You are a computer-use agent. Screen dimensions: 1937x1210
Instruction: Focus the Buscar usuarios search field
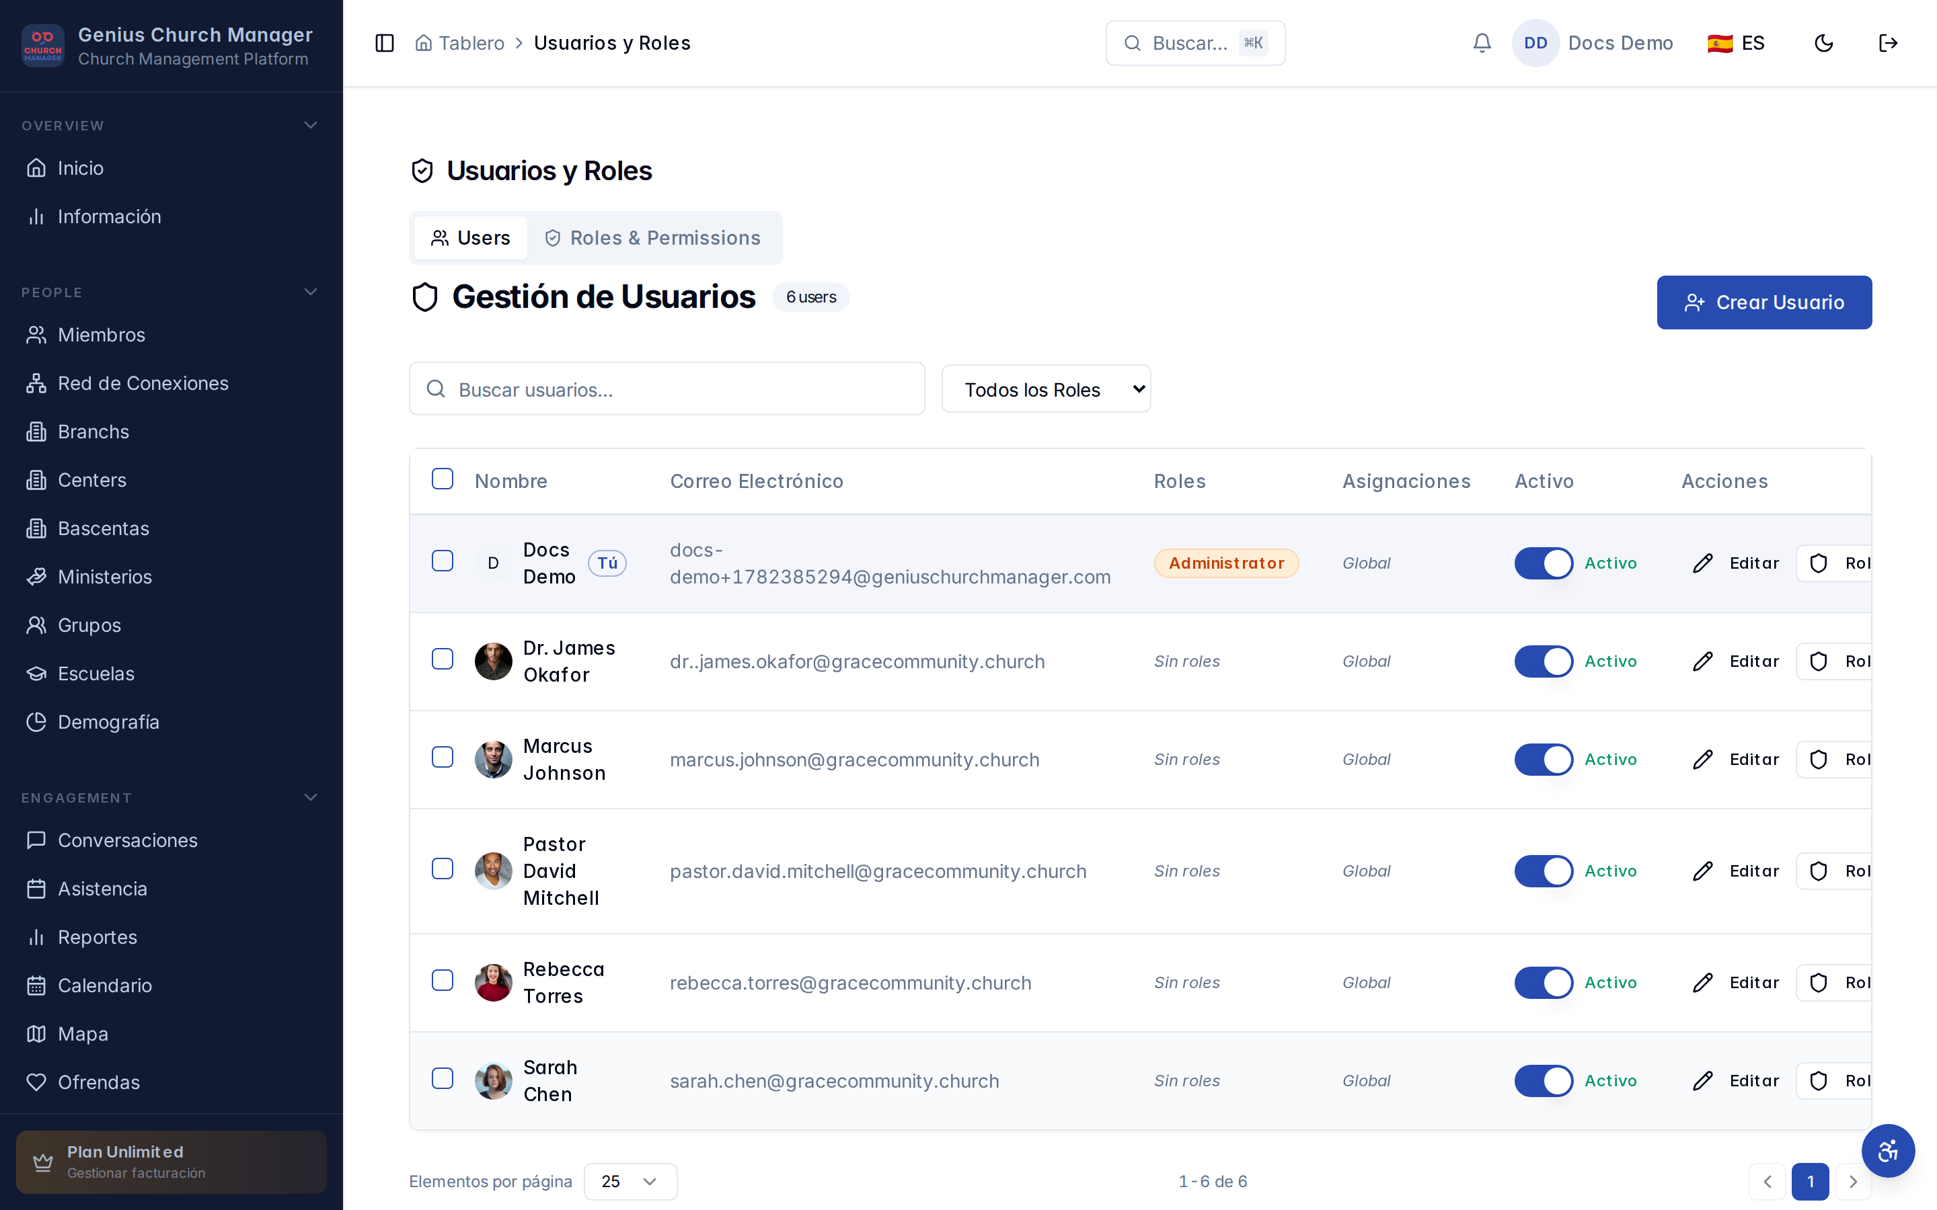[x=667, y=389]
